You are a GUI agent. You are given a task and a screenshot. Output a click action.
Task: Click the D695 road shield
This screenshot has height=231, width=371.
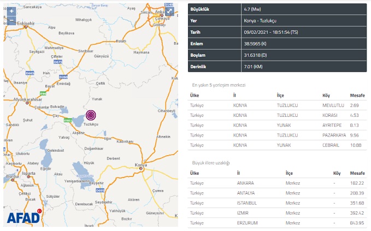(99, 191)
